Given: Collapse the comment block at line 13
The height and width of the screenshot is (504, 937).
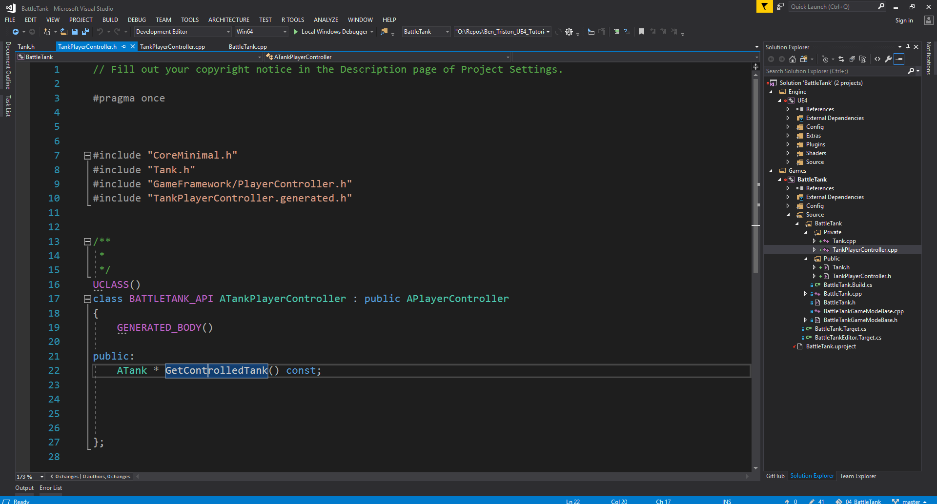Looking at the screenshot, I should (87, 242).
